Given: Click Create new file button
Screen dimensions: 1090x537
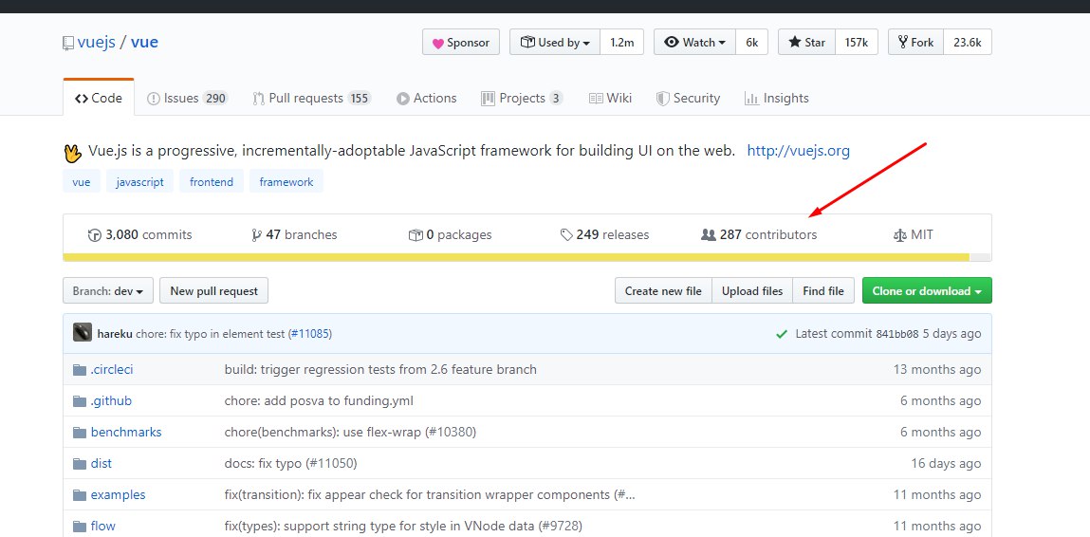Looking at the screenshot, I should (x=663, y=290).
